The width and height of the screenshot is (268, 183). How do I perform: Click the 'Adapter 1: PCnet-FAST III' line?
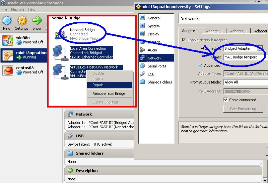pos(100,123)
